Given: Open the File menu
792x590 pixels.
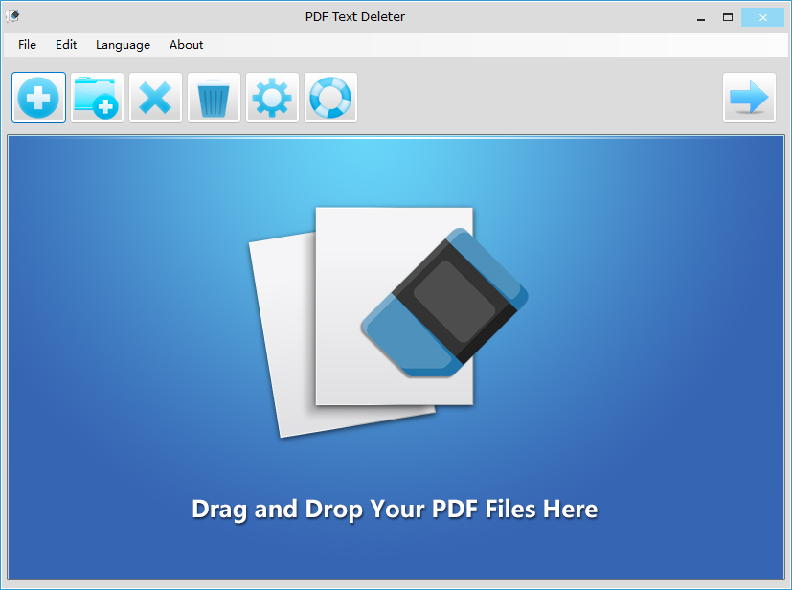Looking at the screenshot, I should (27, 45).
